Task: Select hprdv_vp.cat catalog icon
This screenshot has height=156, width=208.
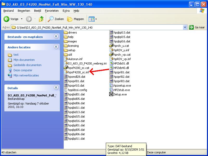Action: [111, 55]
